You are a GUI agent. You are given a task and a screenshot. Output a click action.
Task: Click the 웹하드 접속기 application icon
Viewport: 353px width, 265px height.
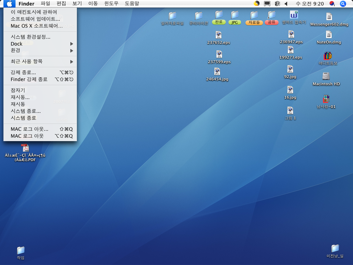pos(294,15)
